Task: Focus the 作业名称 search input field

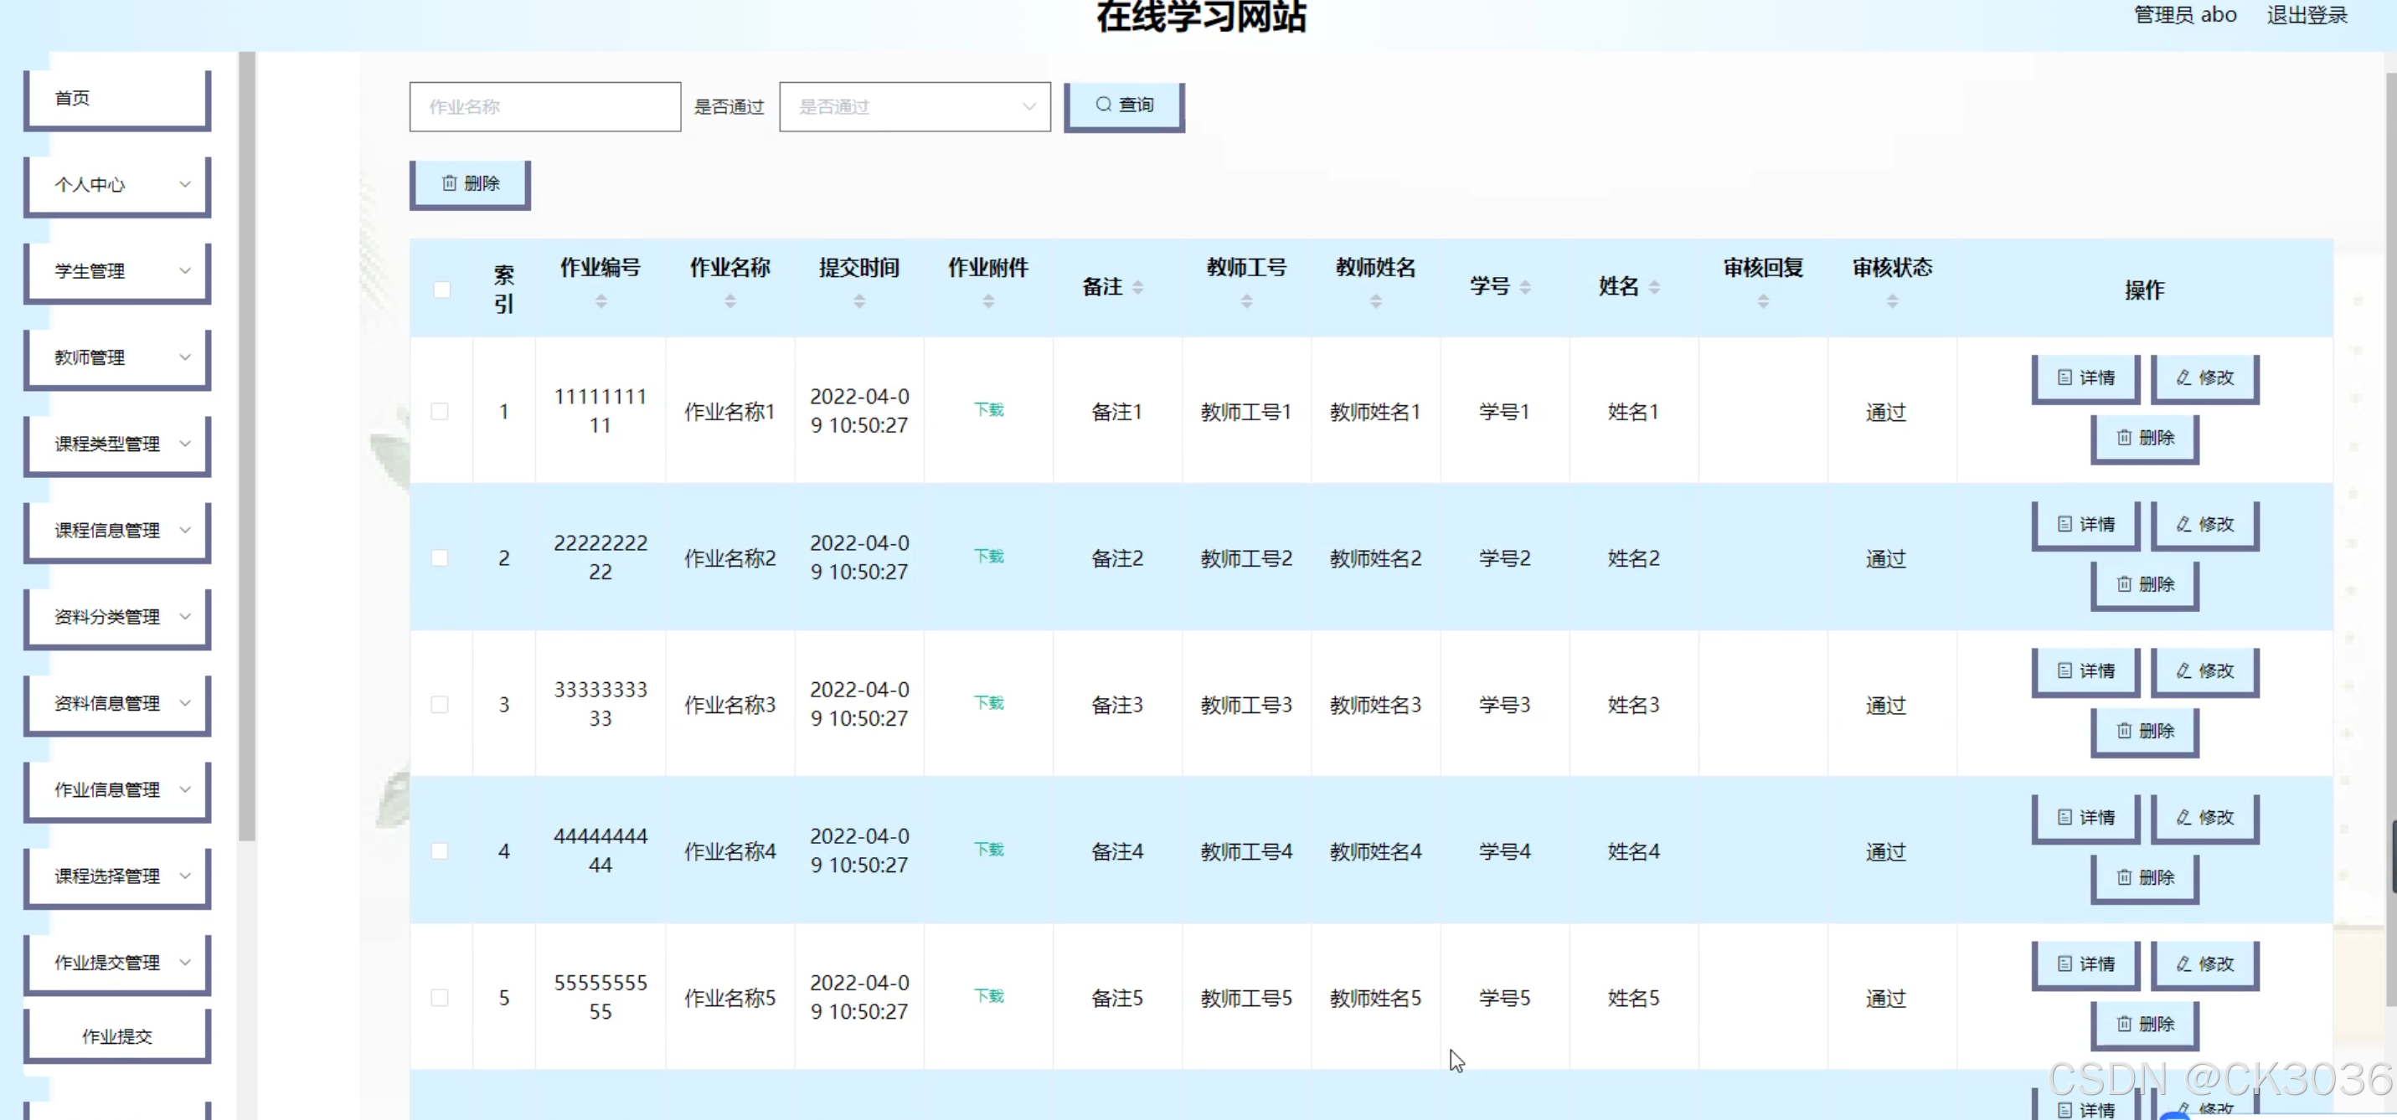Action: tap(544, 107)
